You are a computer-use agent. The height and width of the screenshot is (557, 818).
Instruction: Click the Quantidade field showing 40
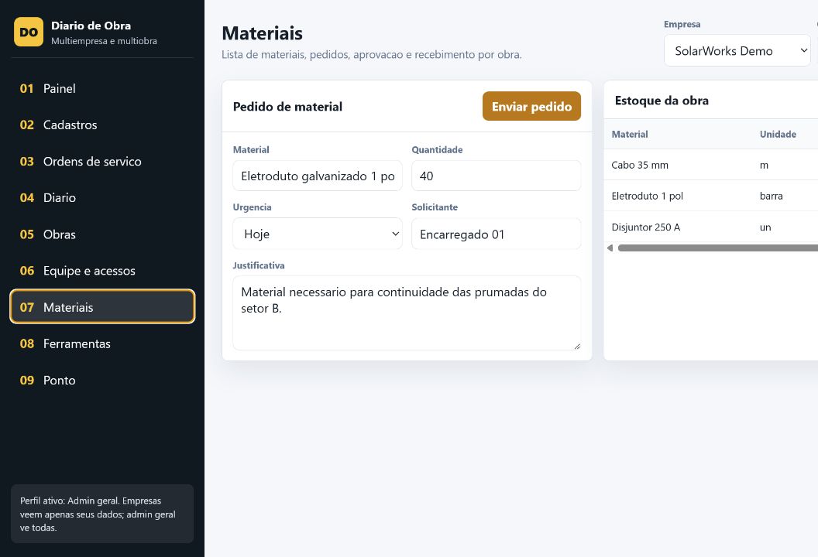pos(496,176)
